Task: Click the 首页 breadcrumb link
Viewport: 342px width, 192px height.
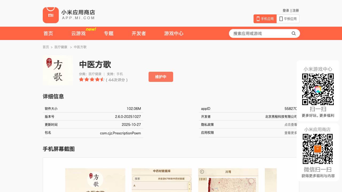Action: (46, 47)
